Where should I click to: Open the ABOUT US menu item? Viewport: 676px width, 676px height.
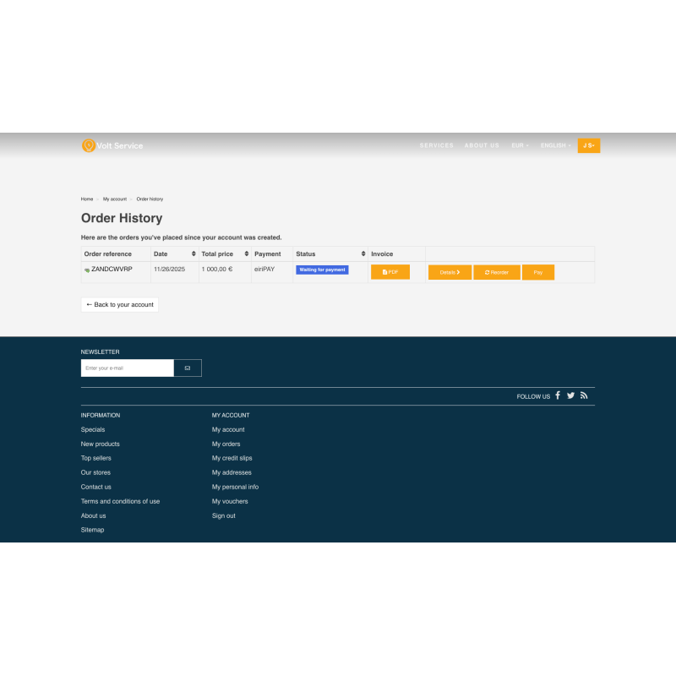tap(482, 145)
